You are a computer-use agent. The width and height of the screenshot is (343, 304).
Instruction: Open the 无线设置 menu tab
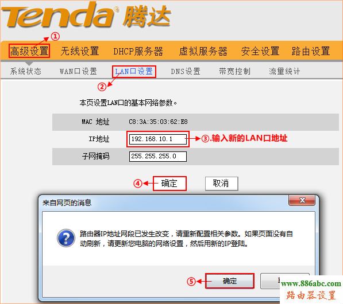tap(80, 51)
